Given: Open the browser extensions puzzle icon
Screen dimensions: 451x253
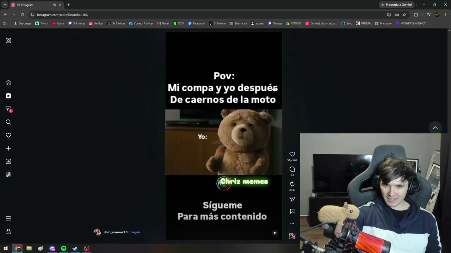Looking at the screenshot, I should pyautogui.click(x=416, y=15).
